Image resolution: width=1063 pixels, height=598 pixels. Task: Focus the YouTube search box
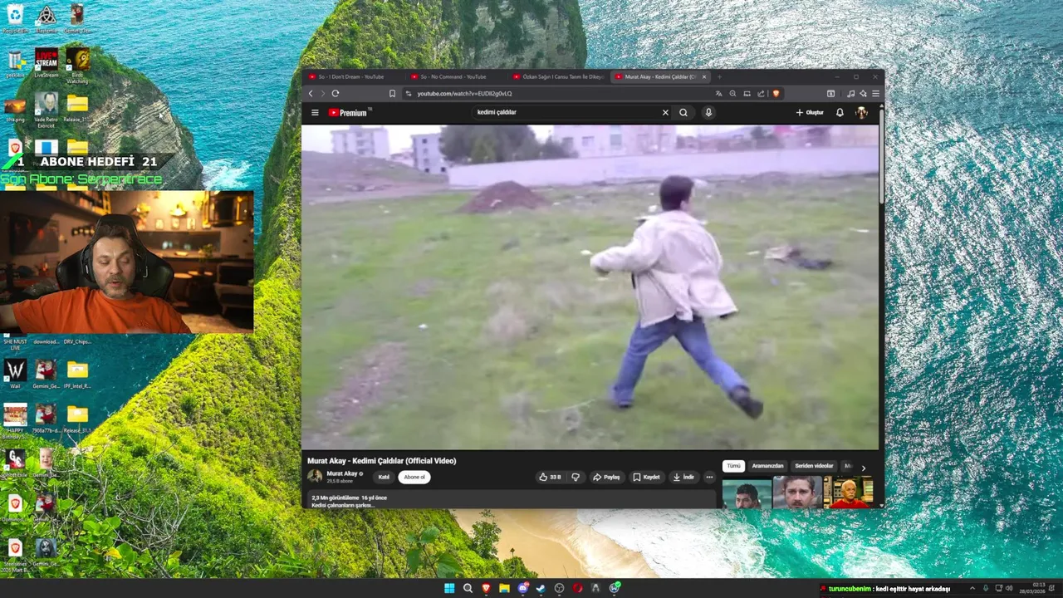(x=565, y=112)
